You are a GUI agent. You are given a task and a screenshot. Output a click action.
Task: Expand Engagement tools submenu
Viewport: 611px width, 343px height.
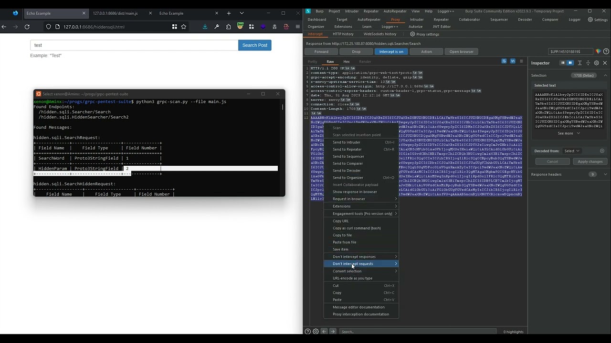click(361, 213)
